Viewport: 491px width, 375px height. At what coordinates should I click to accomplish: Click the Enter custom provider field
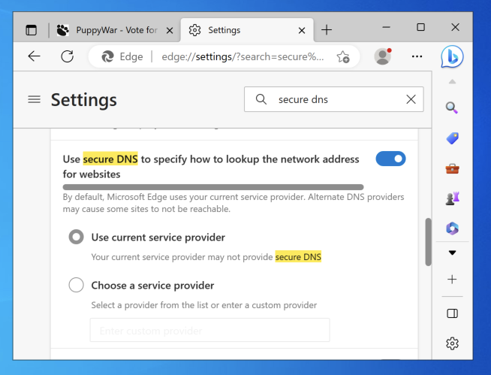(209, 331)
